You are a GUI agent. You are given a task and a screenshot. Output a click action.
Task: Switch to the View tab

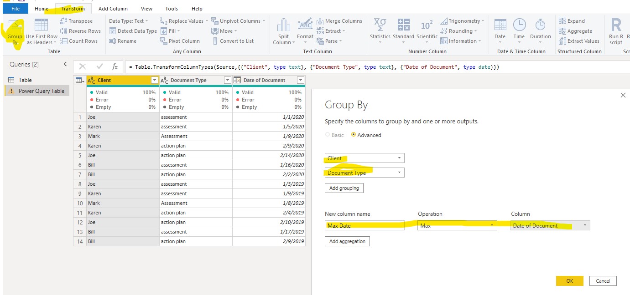tap(146, 9)
